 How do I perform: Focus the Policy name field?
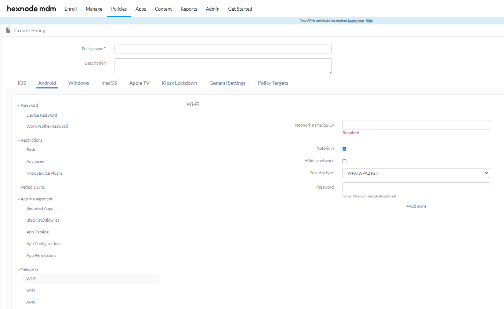coord(223,49)
